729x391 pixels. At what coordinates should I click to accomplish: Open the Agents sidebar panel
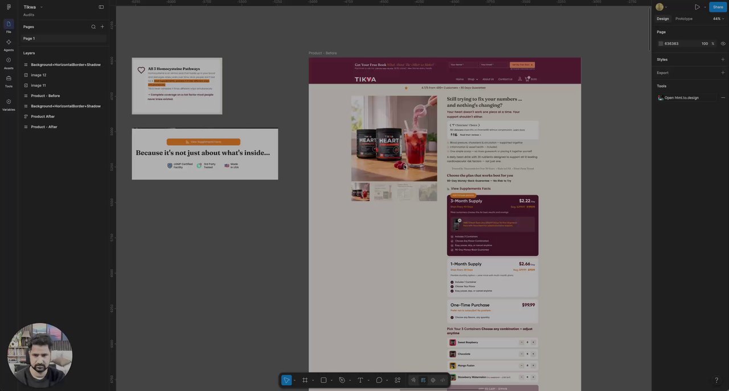click(9, 44)
